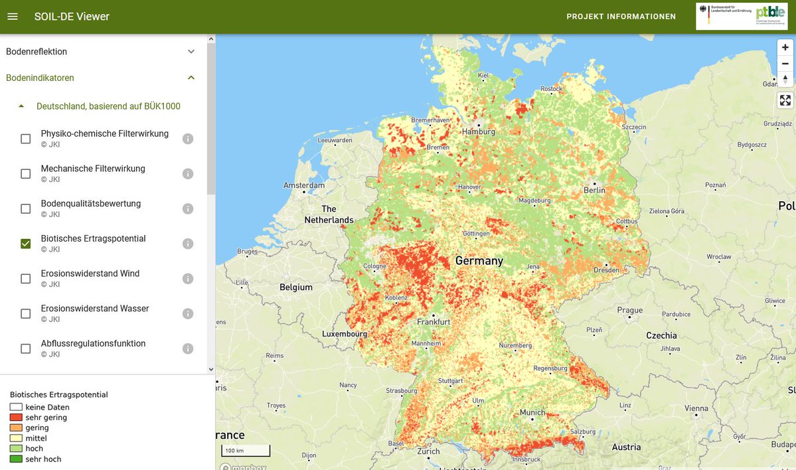796x470 pixels.
Task: Click the Luxembourg label on map
Action: (344, 334)
